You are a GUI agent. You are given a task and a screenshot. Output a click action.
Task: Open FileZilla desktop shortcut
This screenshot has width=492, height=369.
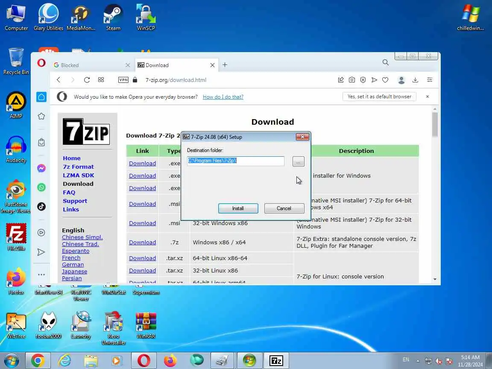[16, 237]
